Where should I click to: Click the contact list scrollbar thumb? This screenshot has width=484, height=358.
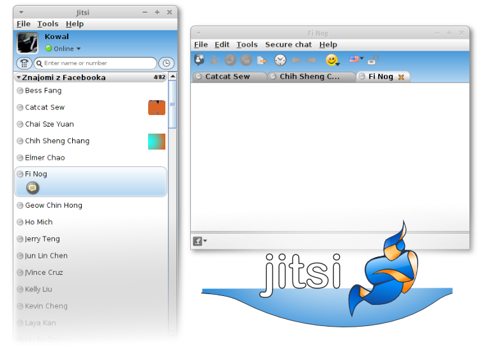[x=173, y=104]
